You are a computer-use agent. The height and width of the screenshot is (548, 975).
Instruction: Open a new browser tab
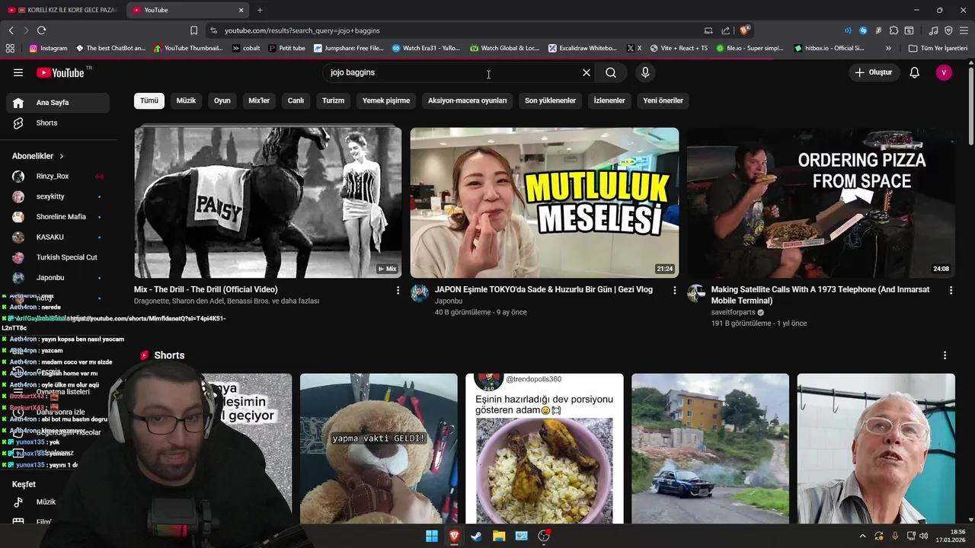pos(260,10)
